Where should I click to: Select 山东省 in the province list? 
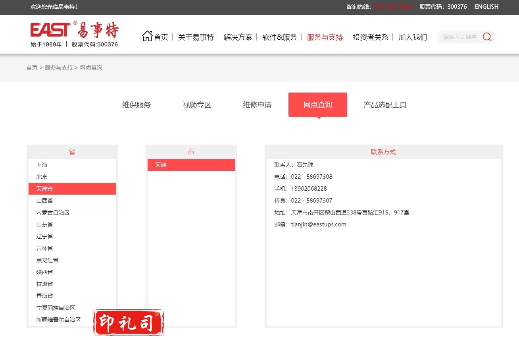point(44,224)
